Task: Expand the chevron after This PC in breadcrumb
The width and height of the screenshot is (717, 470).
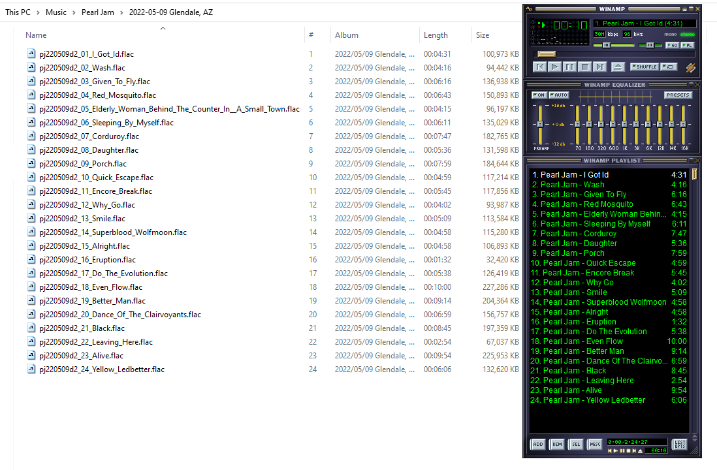Action: point(38,13)
